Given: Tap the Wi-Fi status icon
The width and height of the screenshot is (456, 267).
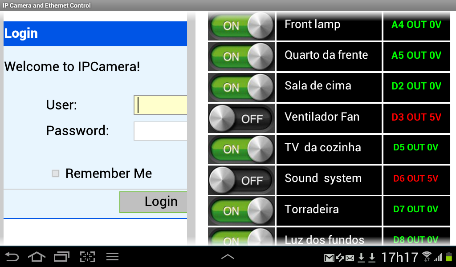Looking at the screenshot, I should [427, 256].
